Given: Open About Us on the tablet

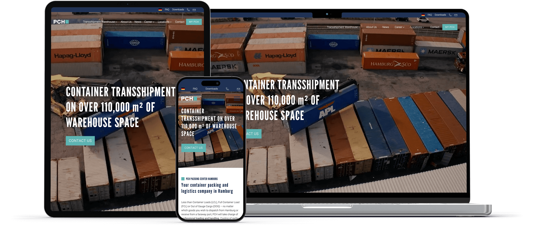Looking at the screenshot, I should pos(126,22).
